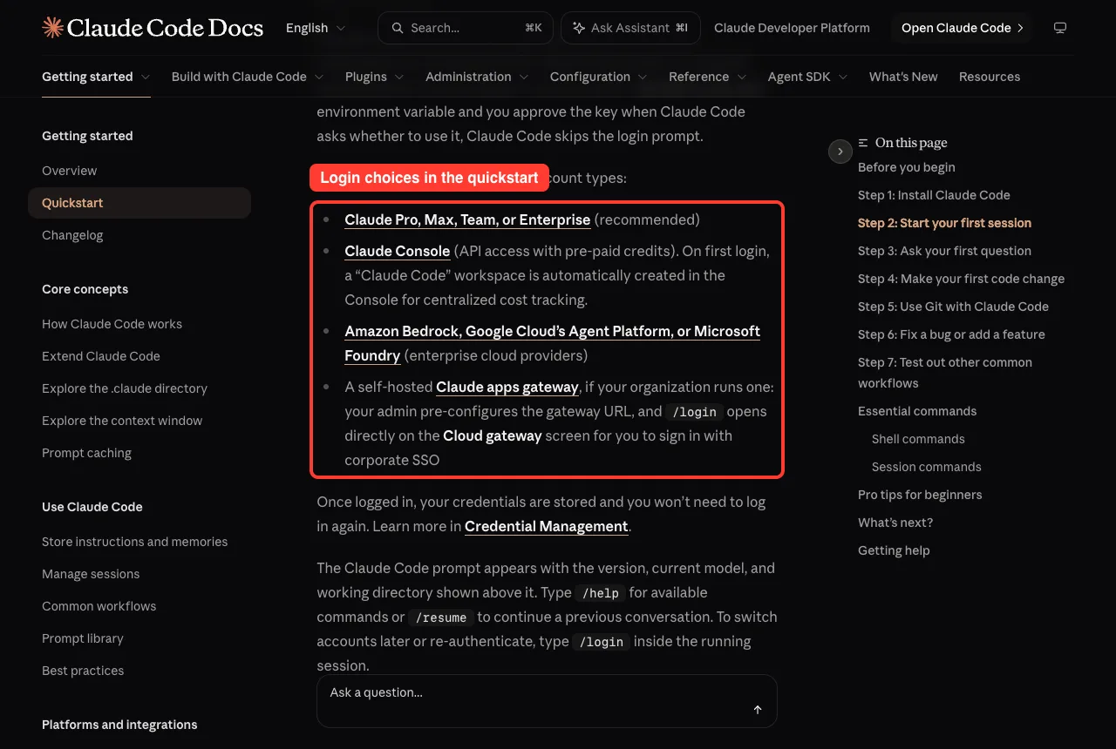Viewport: 1116px width, 749px height.
Task: Go to Manage sessions page
Action: [91, 574]
